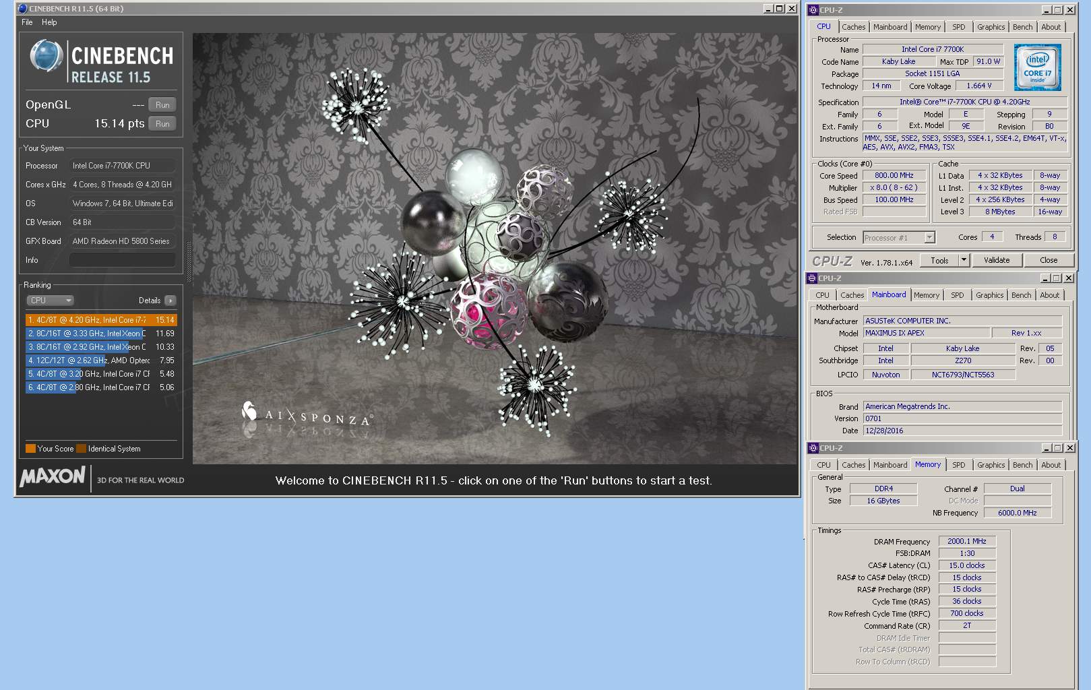This screenshot has height=690, width=1091.
Task: Open the Tools dropdown arrow in CPU-Z
Action: pos(964,260)
